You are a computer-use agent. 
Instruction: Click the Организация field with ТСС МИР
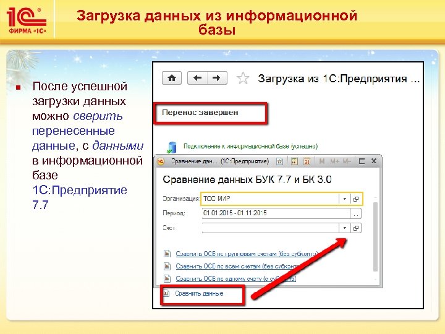[x=270, y=199]
